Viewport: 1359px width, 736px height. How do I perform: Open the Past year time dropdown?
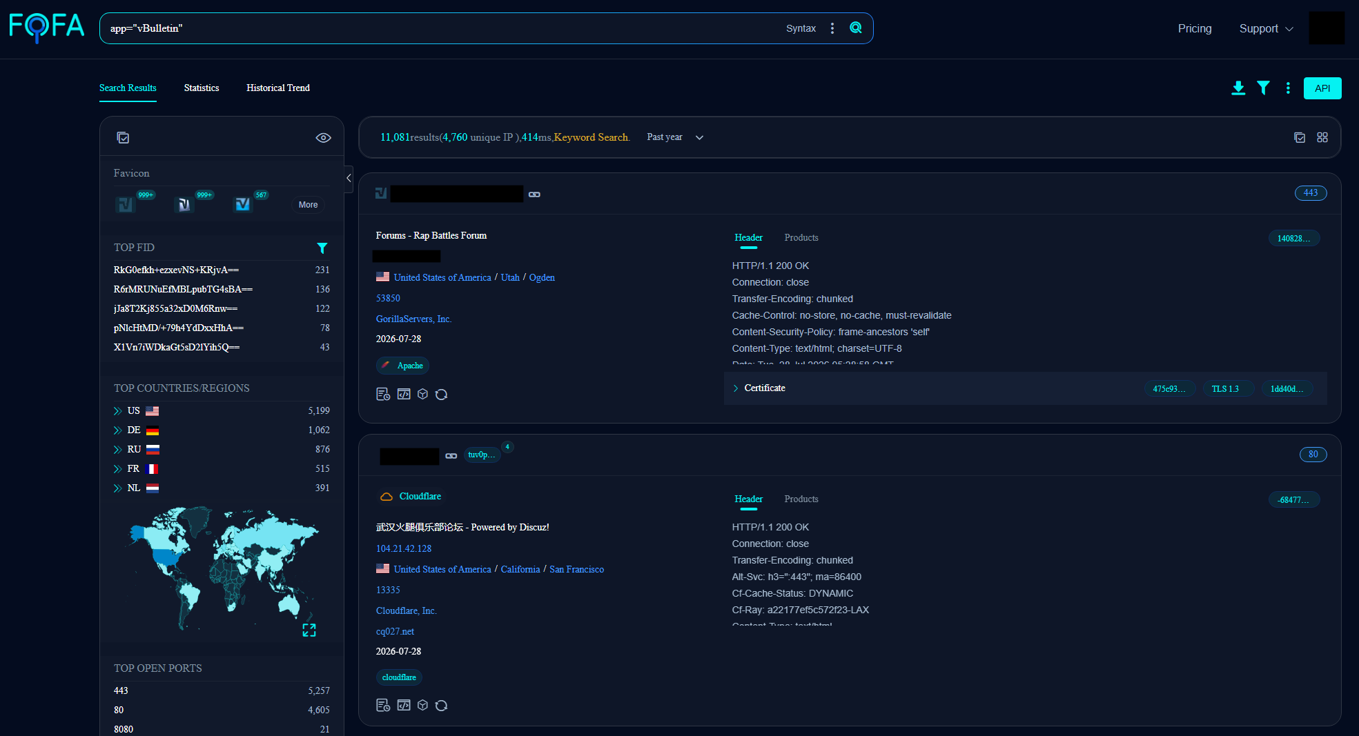[x=675, y=137]
